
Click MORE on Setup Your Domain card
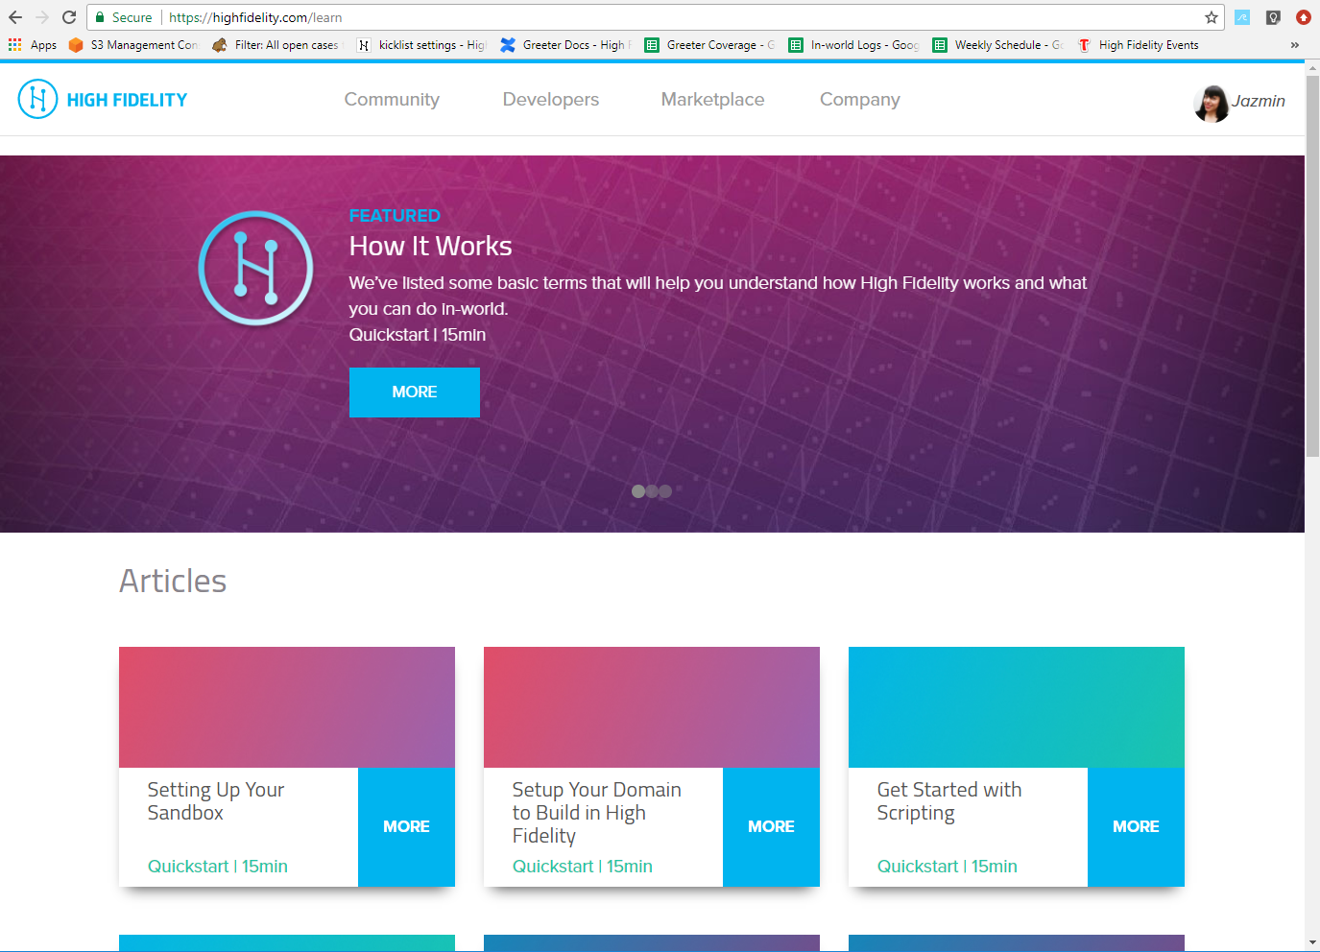(x=771, y=826)
